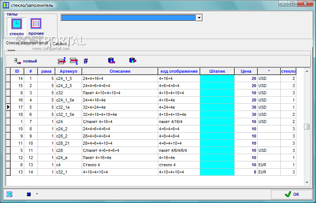
Task: Click paste-from-clipboard toolbar icon
Action: (132, 60)
